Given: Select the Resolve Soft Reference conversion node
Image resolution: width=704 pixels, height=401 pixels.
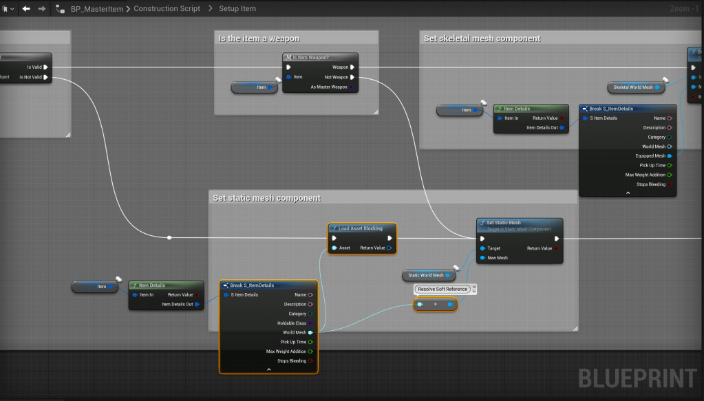Looking at the screenshot, I should pos(435,304).
